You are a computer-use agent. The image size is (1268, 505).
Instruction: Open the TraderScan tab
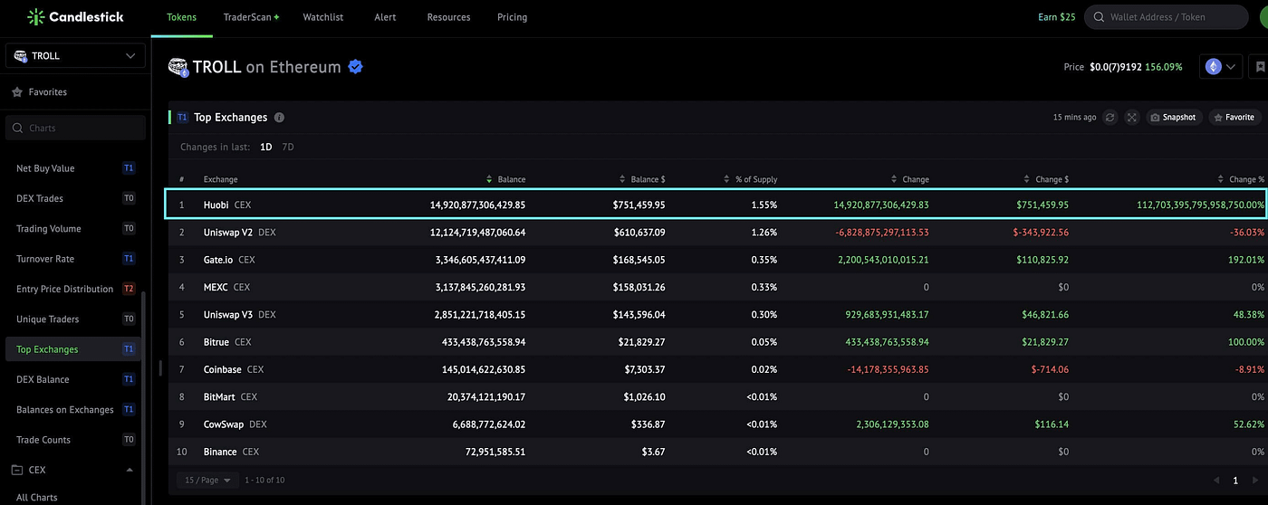[251, 17]
